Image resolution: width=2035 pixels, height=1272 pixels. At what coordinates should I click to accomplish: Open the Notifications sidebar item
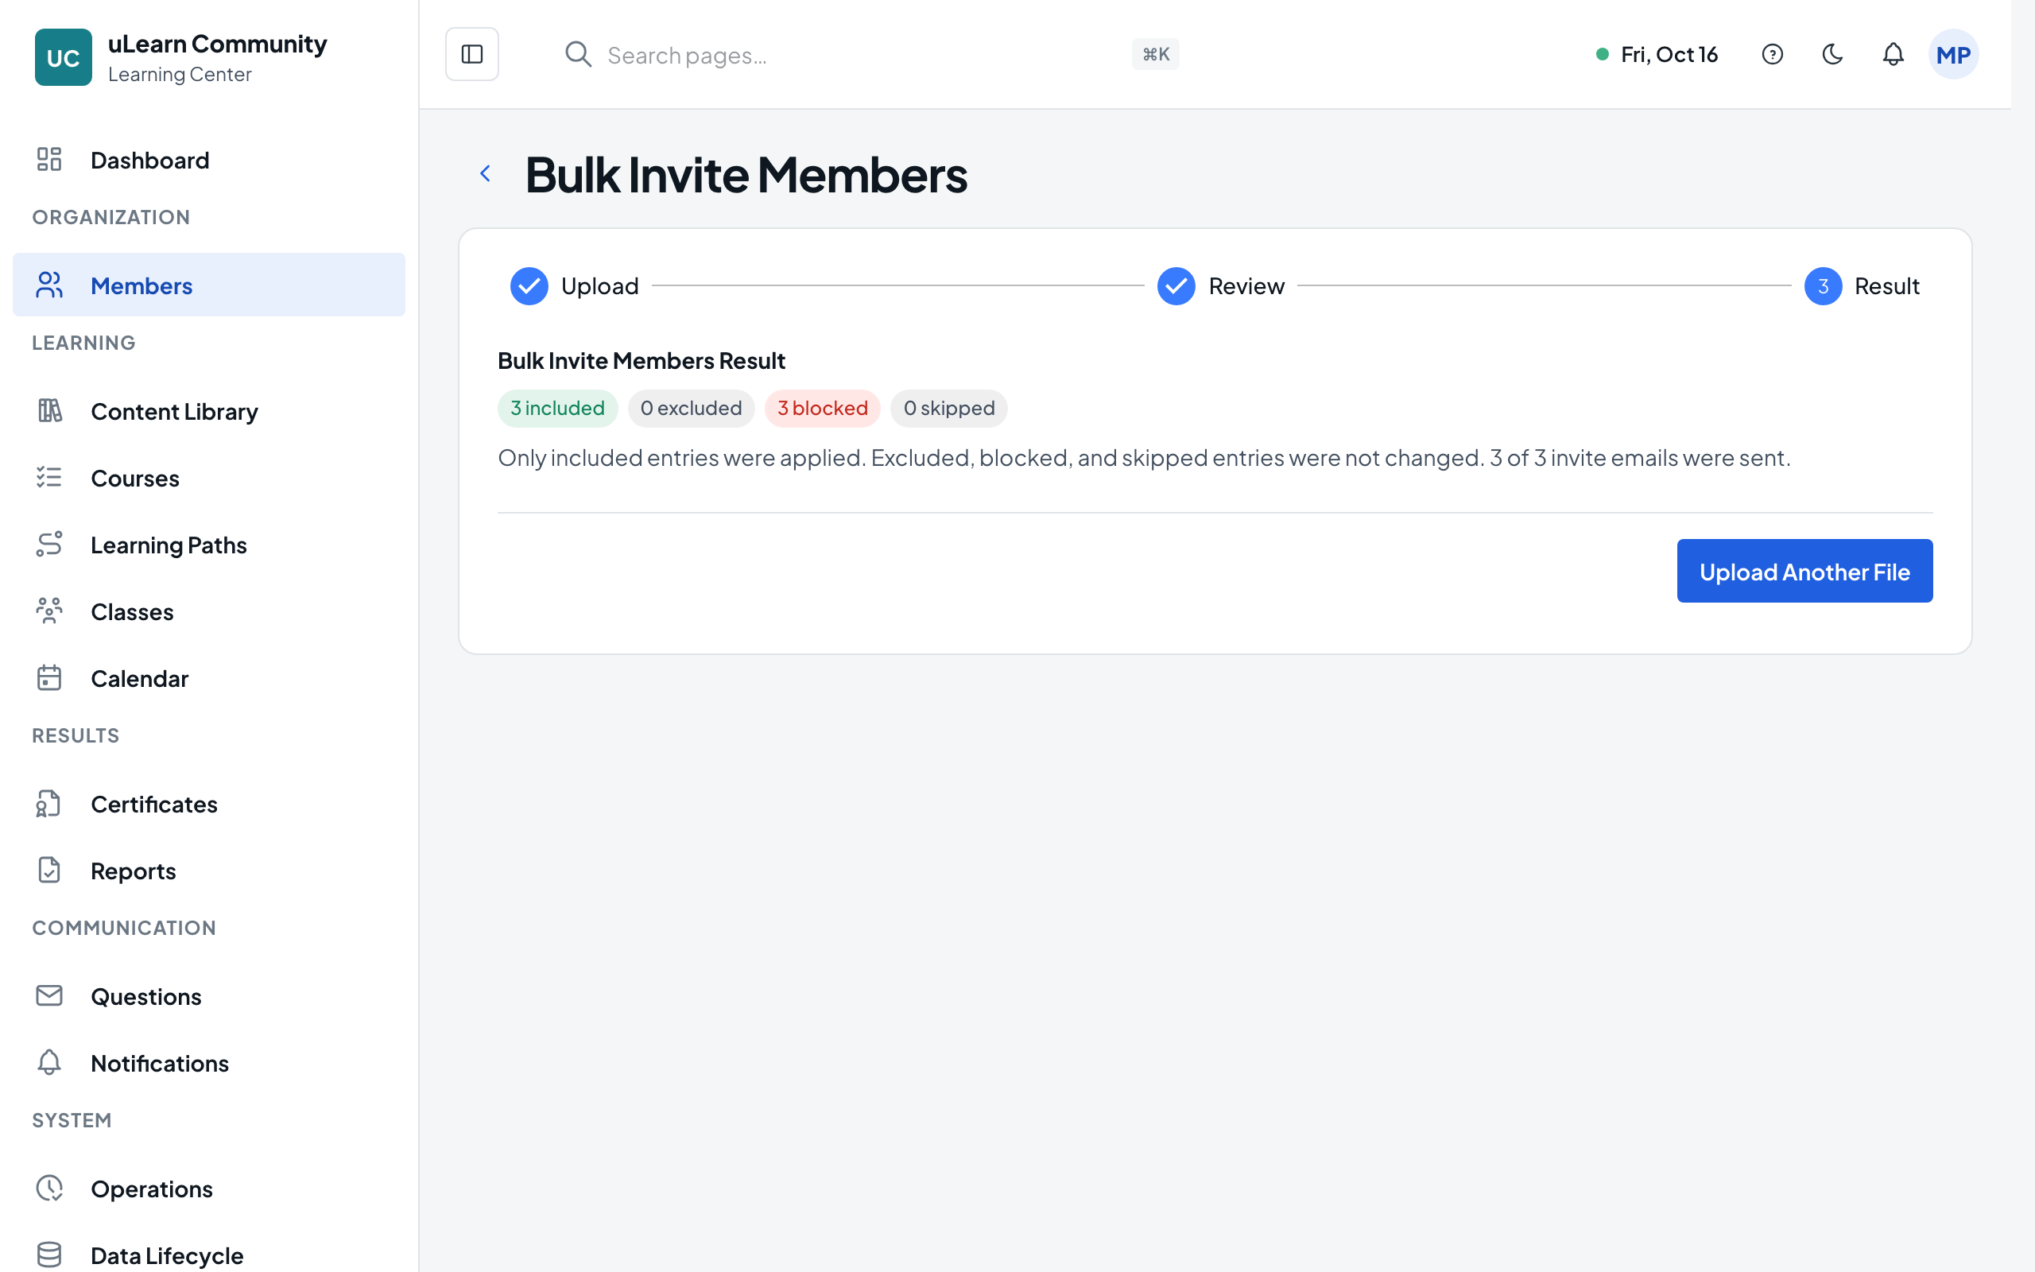(x=208, y=1063)
